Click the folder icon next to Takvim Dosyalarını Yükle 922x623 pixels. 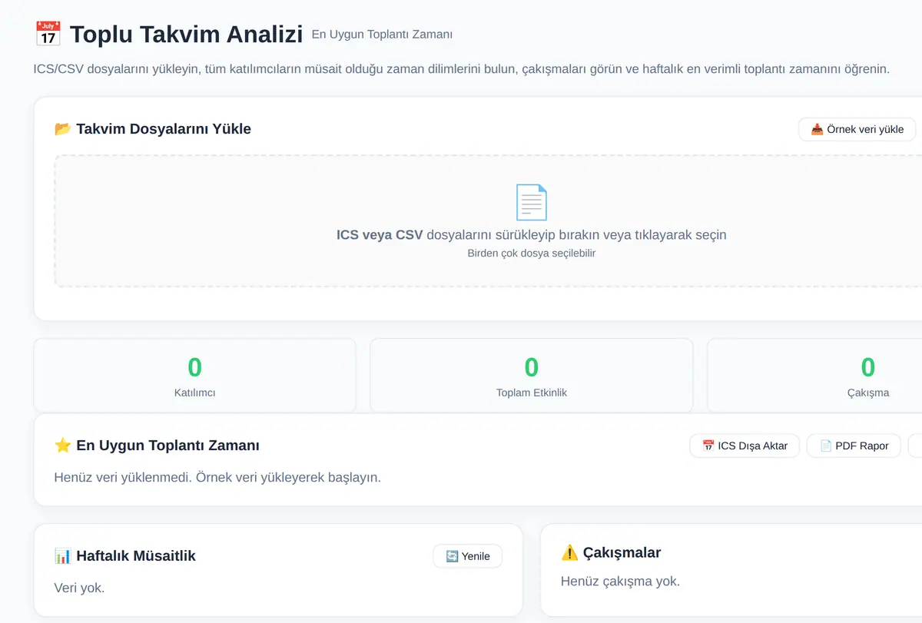[62, 129]
